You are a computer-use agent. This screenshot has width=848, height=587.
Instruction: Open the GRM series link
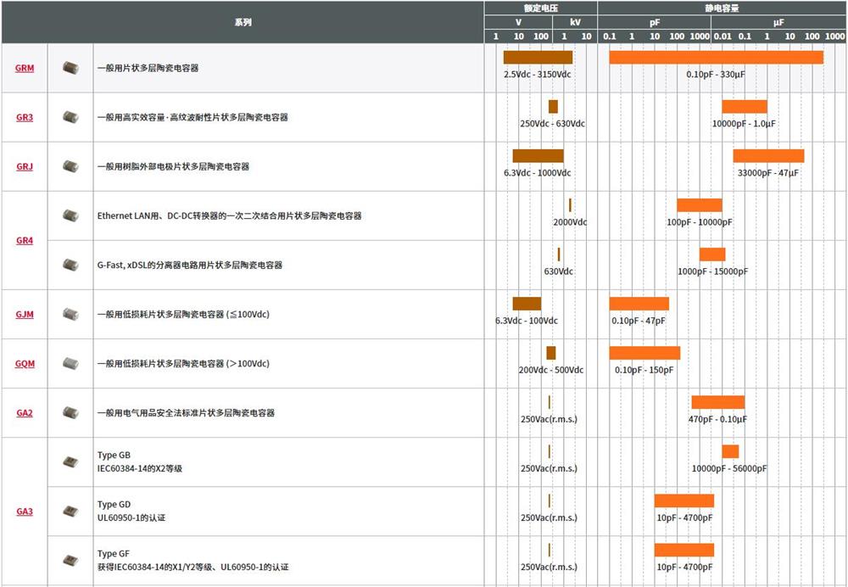(25, 68)
